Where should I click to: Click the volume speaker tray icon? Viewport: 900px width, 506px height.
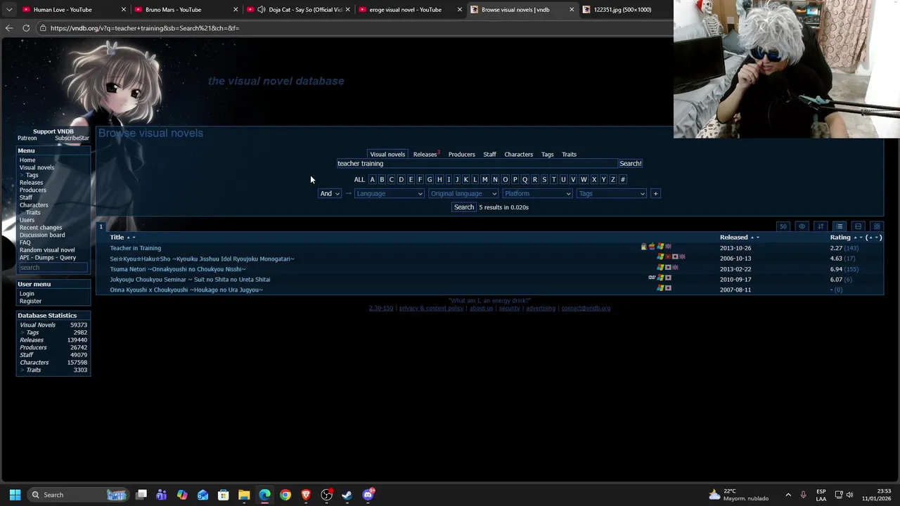(x=849, y=495)
